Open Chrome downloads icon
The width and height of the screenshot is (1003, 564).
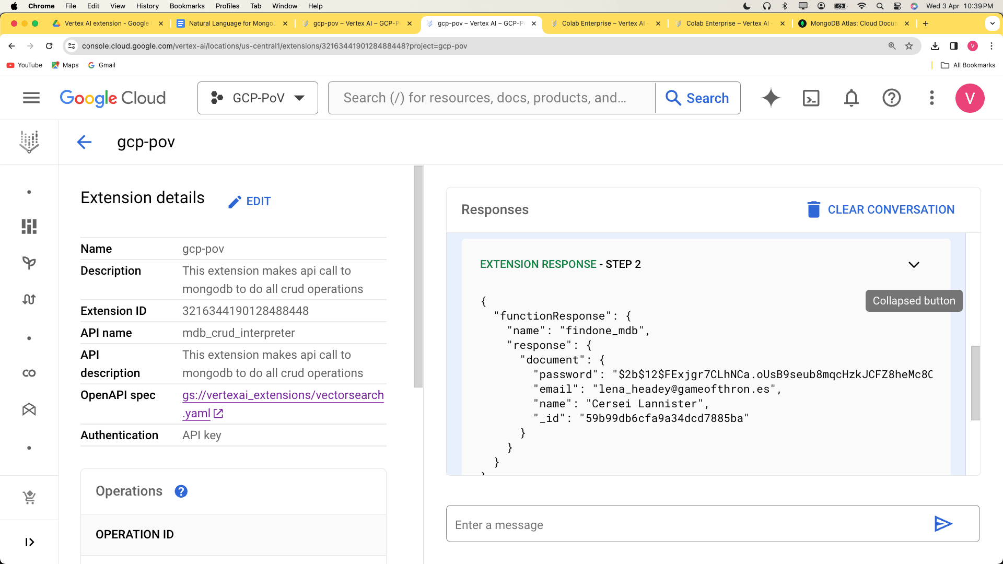935,46
